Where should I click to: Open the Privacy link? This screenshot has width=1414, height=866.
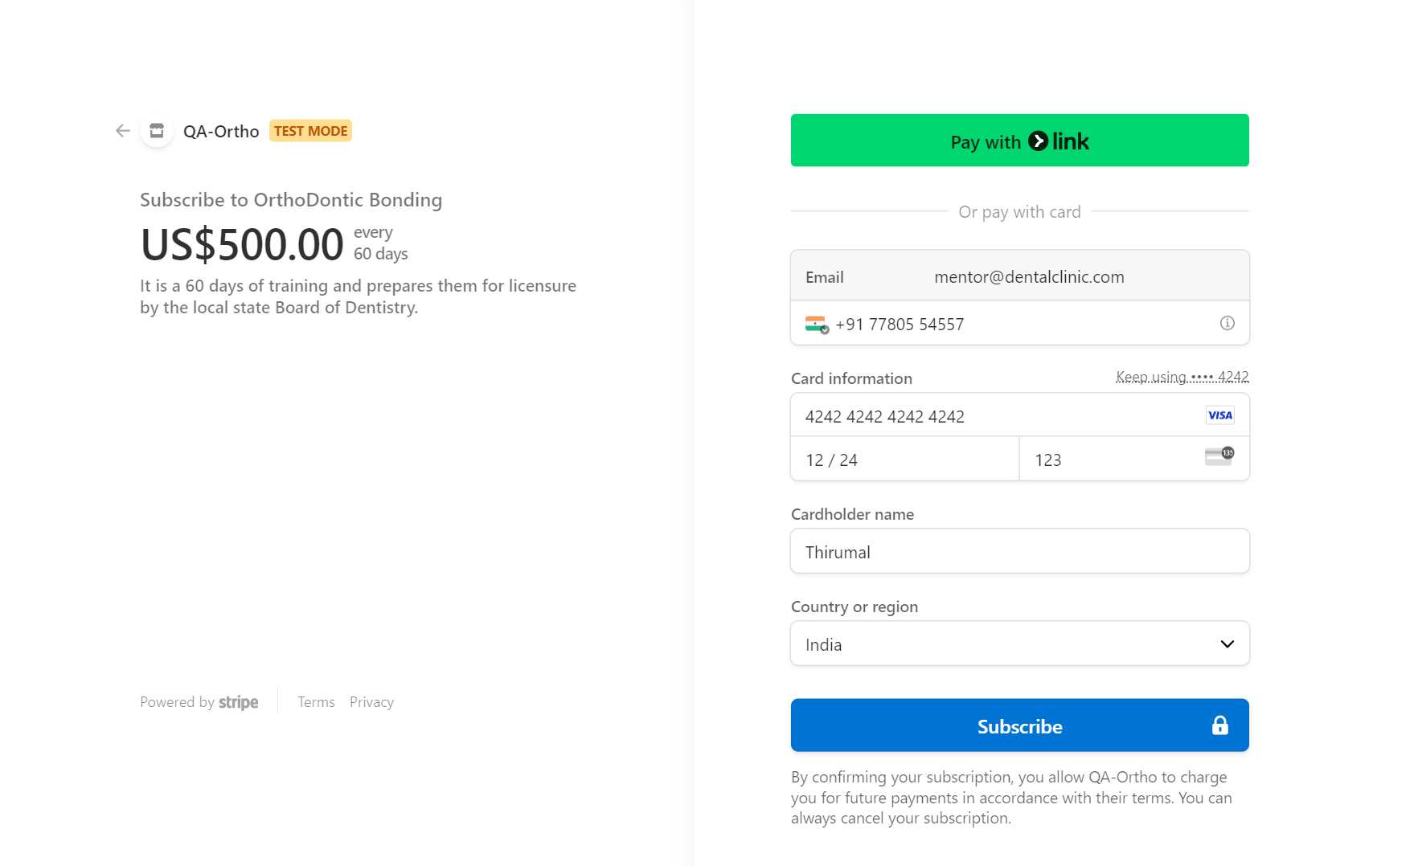tap(371, 702)
